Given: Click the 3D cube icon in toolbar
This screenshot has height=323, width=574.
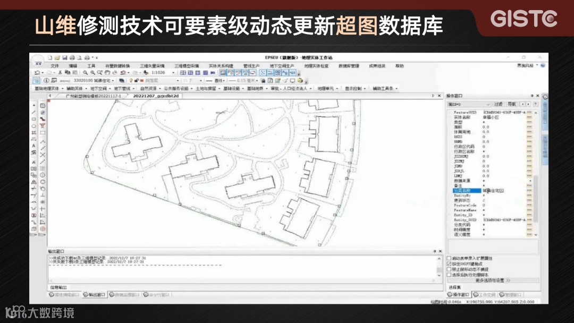Looking at the screenshot, I should [300, 80].
